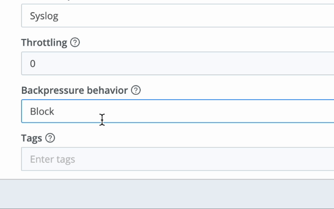Viewport: 334px width, 209px height.
Task: Click into the Enter tags field
Action: point(178,159)
